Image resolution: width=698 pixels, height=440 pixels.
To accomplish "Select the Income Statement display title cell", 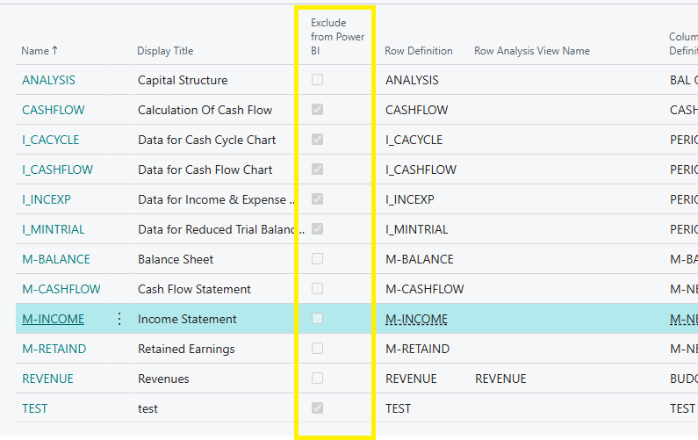I will 187,319.
